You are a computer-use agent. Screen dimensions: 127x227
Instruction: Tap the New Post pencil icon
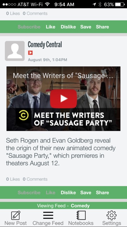pyautogui.click(x=16, y=215)
